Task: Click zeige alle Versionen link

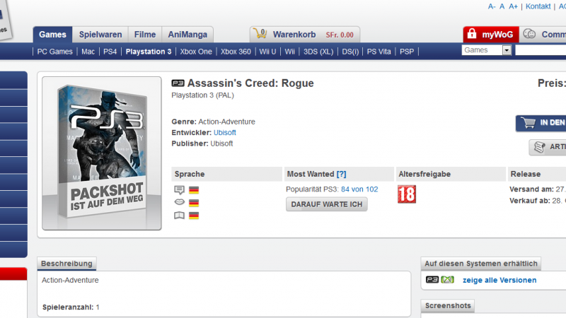Action: click(x=499, y=280)
